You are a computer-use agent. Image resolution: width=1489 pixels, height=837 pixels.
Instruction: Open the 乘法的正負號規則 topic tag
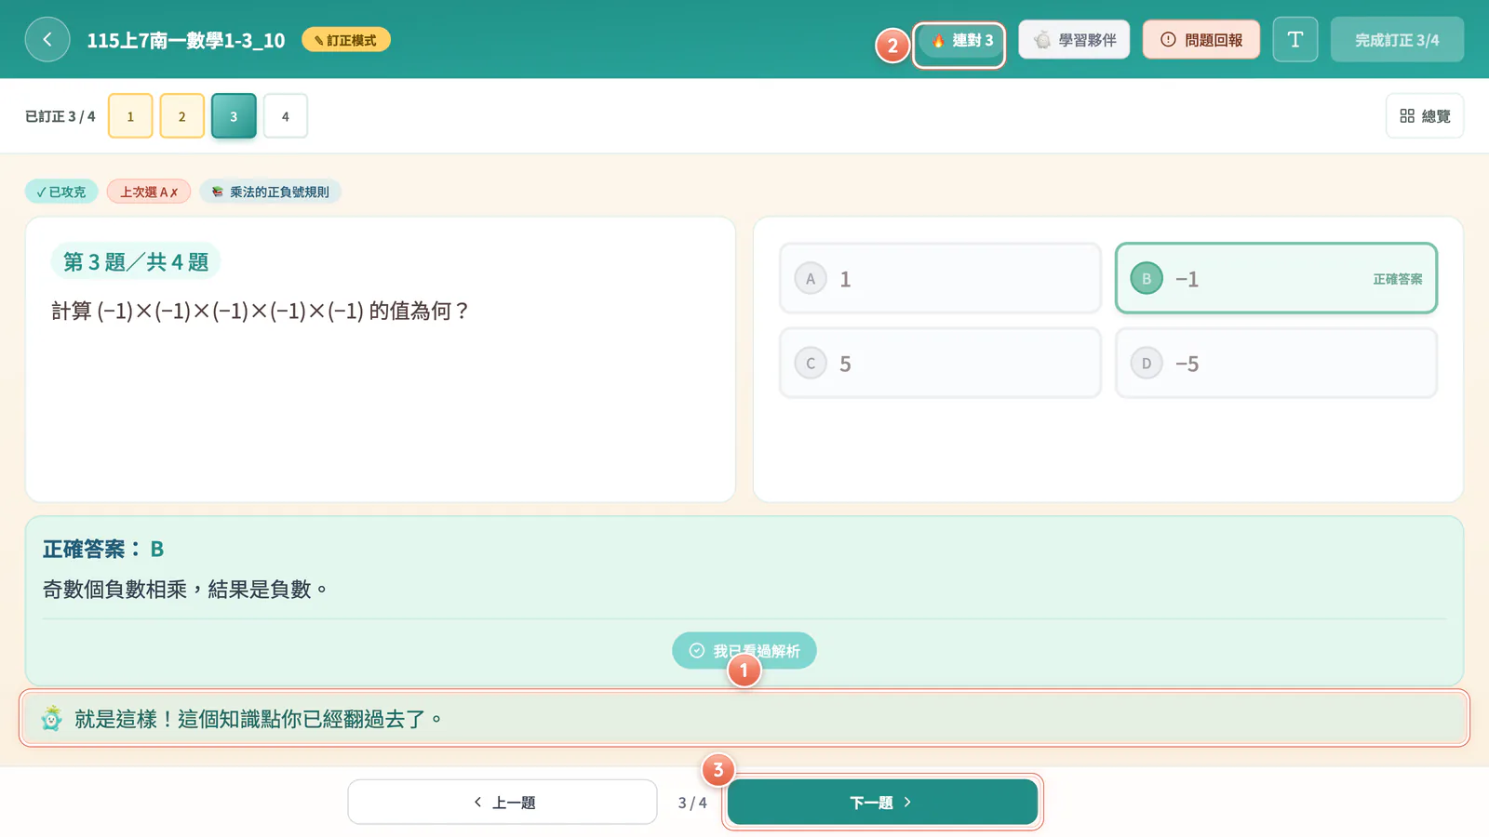click(271, 192)
